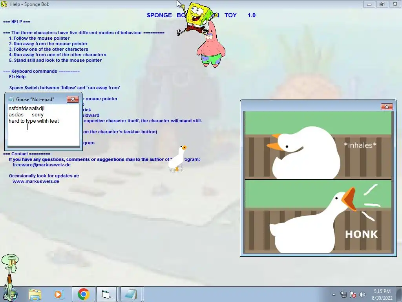Show hidden system tray icons arrow
The height and width of the screenshot is (302, 402).
click(x=334, y=295)
